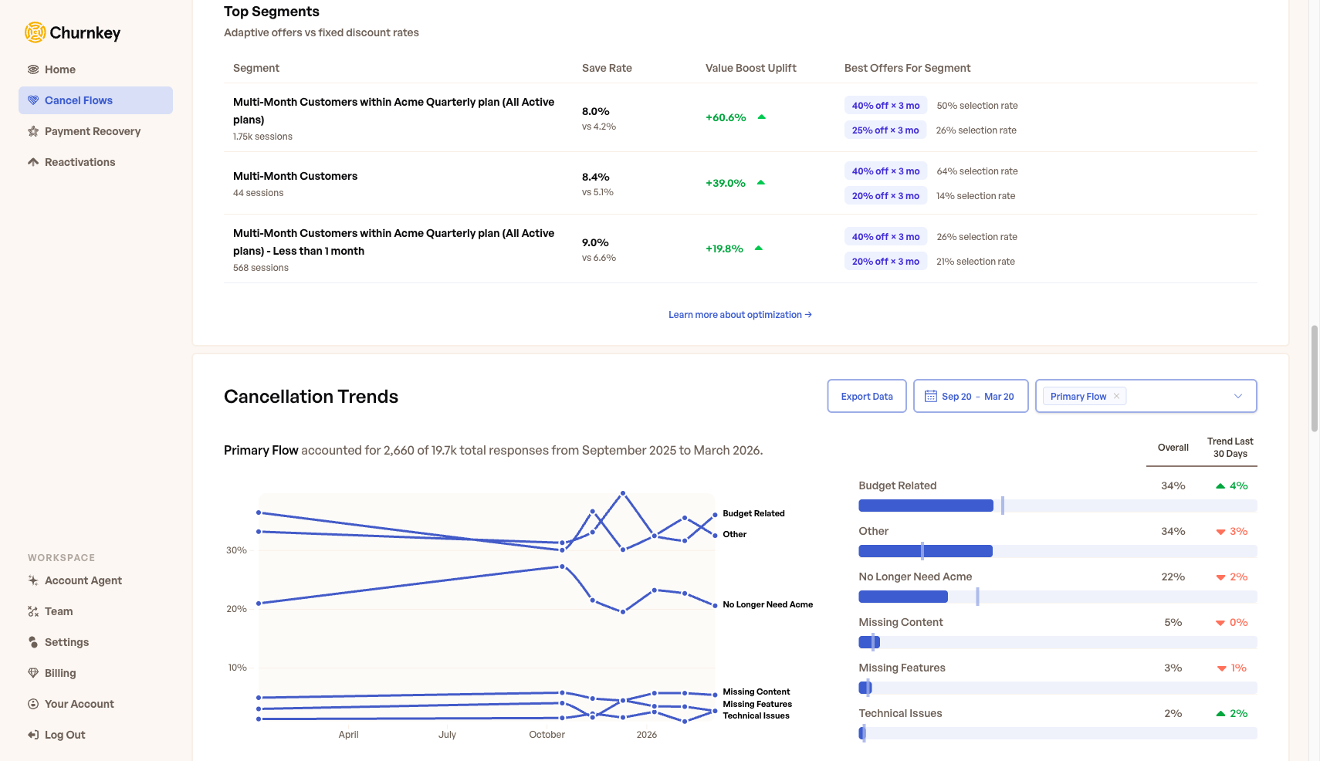Click the Billing diamond icon
Image resolution: width=1320 pixels, height=761 pixels.
tap(33, 673)
